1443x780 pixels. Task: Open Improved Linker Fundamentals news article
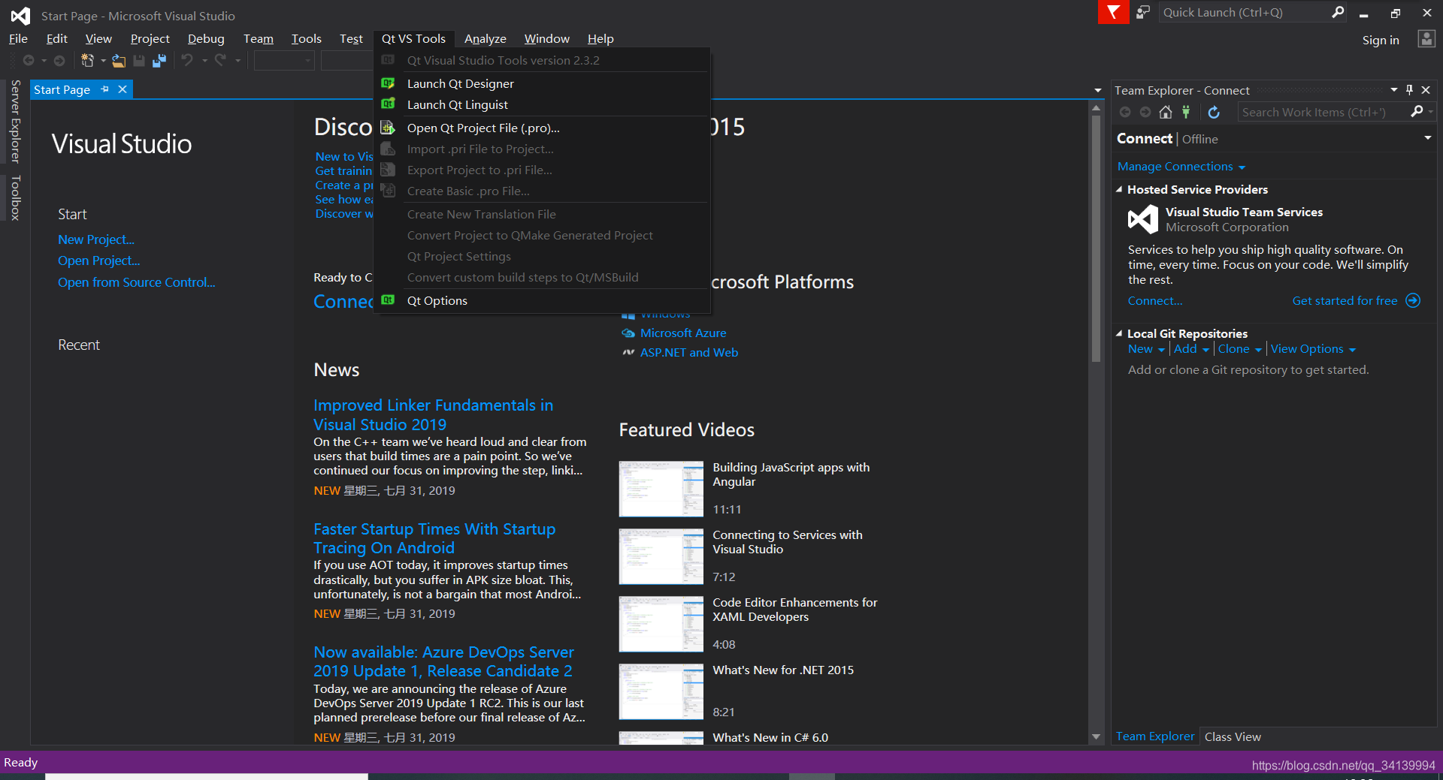coord(433,415)
